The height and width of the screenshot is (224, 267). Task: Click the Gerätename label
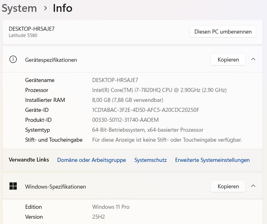[40, 80]
